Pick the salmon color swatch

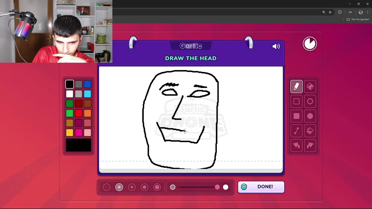tap(87, 123)
